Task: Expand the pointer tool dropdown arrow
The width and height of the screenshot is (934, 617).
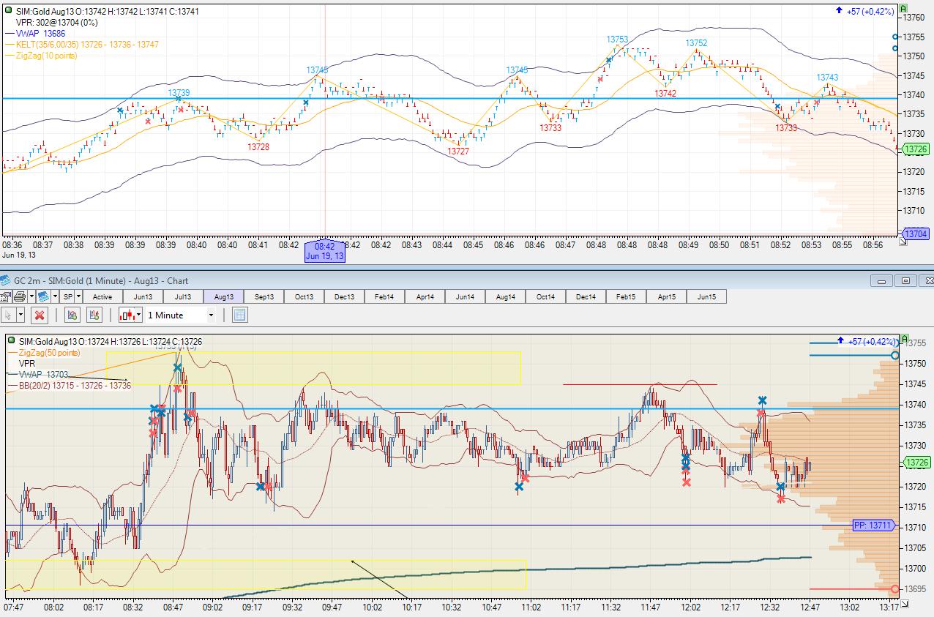Action: pos(20,315)
